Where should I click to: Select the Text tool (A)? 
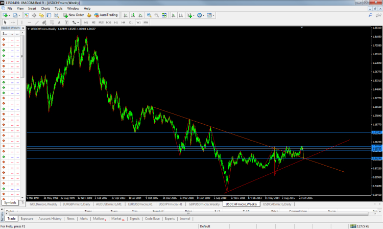(59, 22)
